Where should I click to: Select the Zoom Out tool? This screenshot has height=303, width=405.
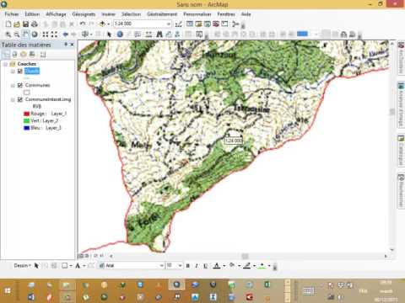tap(17, 35)
